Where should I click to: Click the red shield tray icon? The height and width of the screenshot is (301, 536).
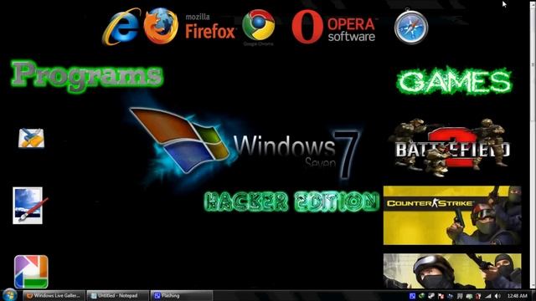(x=478, y=296)
